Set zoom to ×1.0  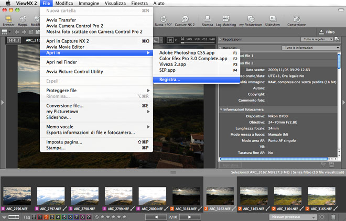197,39
